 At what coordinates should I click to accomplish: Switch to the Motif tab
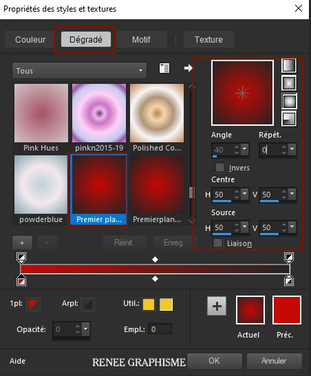[x=141, y=40]
